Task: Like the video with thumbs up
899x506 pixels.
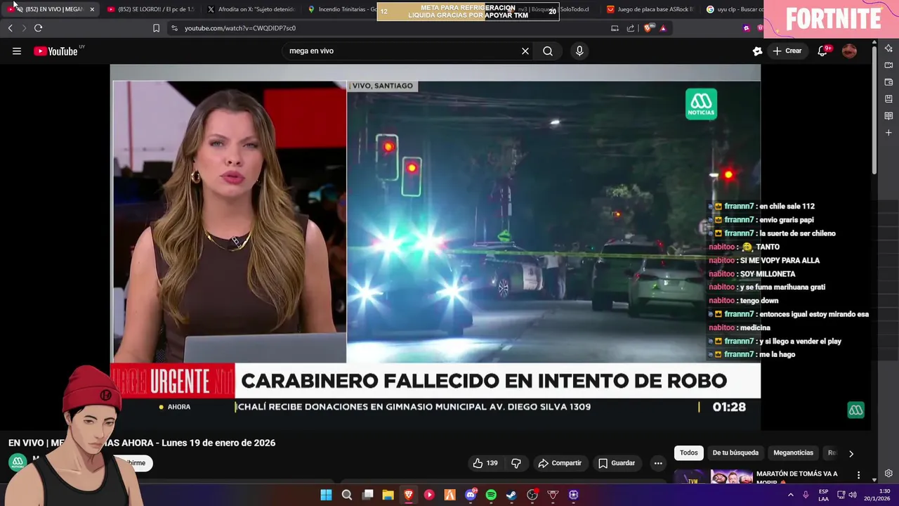Action: 485,463
